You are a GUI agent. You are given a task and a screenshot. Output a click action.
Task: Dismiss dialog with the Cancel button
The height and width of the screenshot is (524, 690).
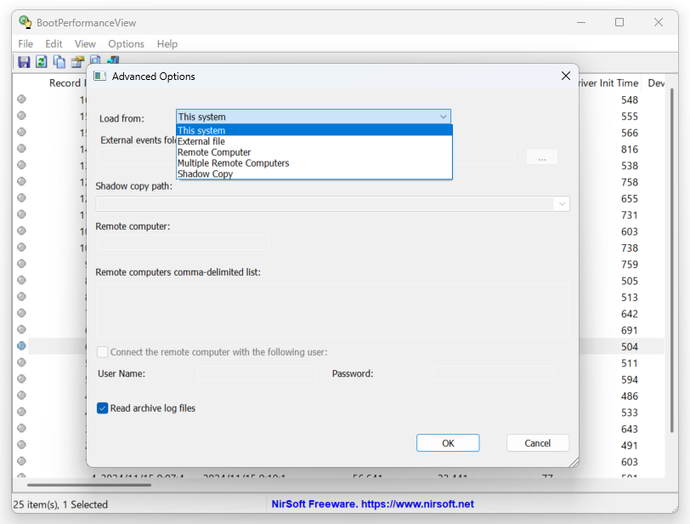coord(538,443)
